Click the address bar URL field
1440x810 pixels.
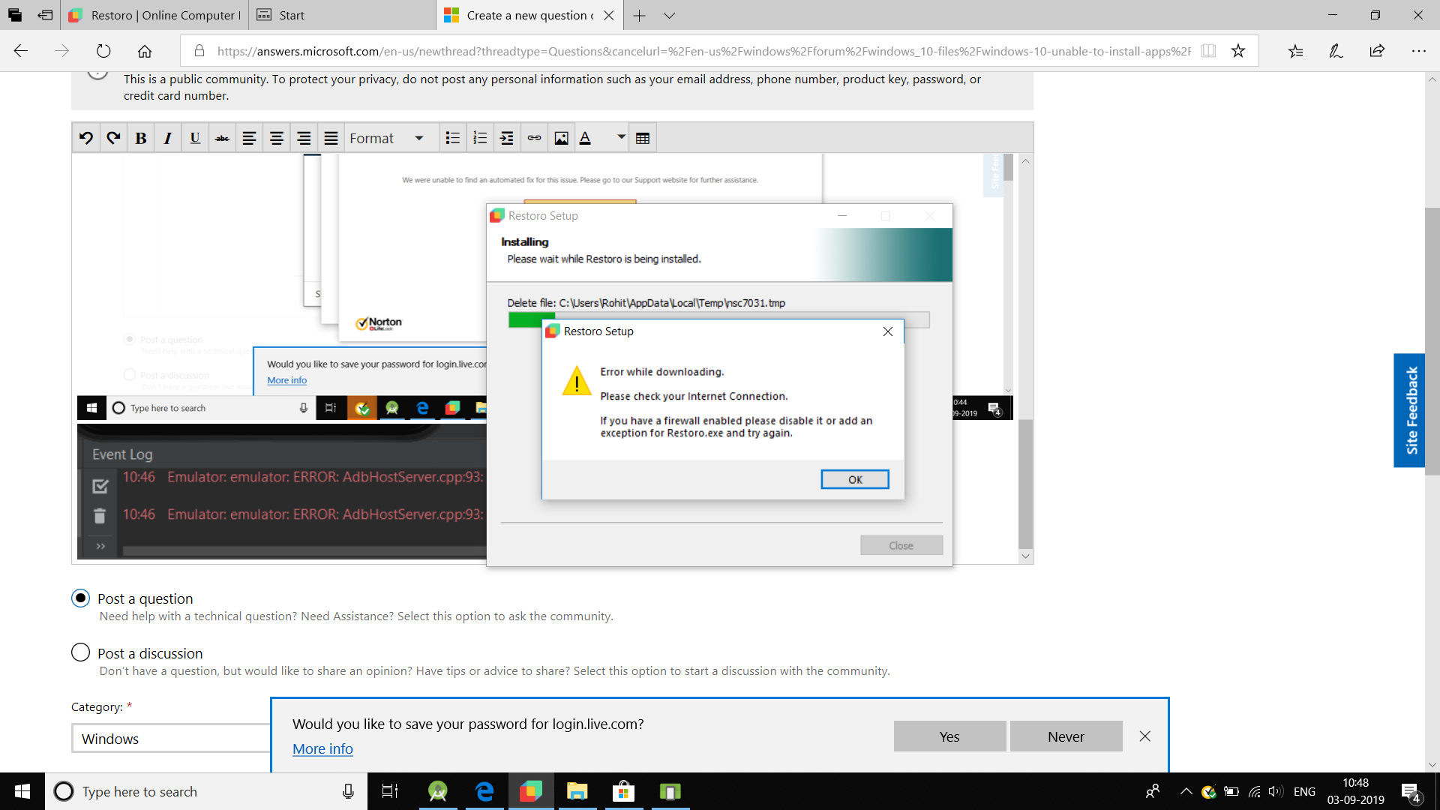[x=703, y=51]
